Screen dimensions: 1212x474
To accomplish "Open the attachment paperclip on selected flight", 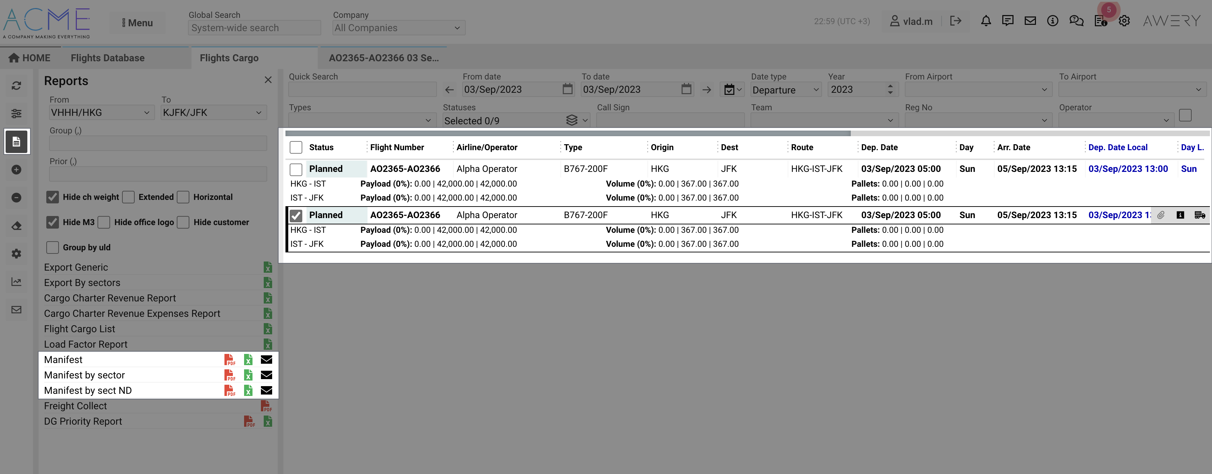I will [x=1161, y=215].
